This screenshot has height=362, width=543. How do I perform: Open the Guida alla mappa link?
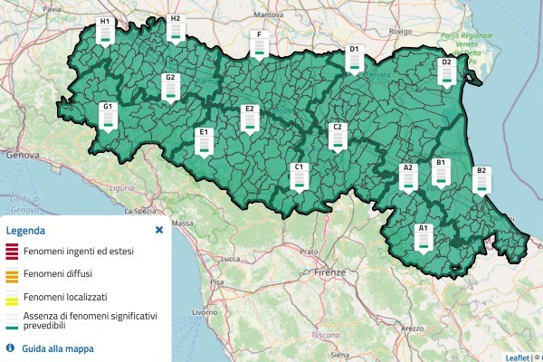click(58, 348)
